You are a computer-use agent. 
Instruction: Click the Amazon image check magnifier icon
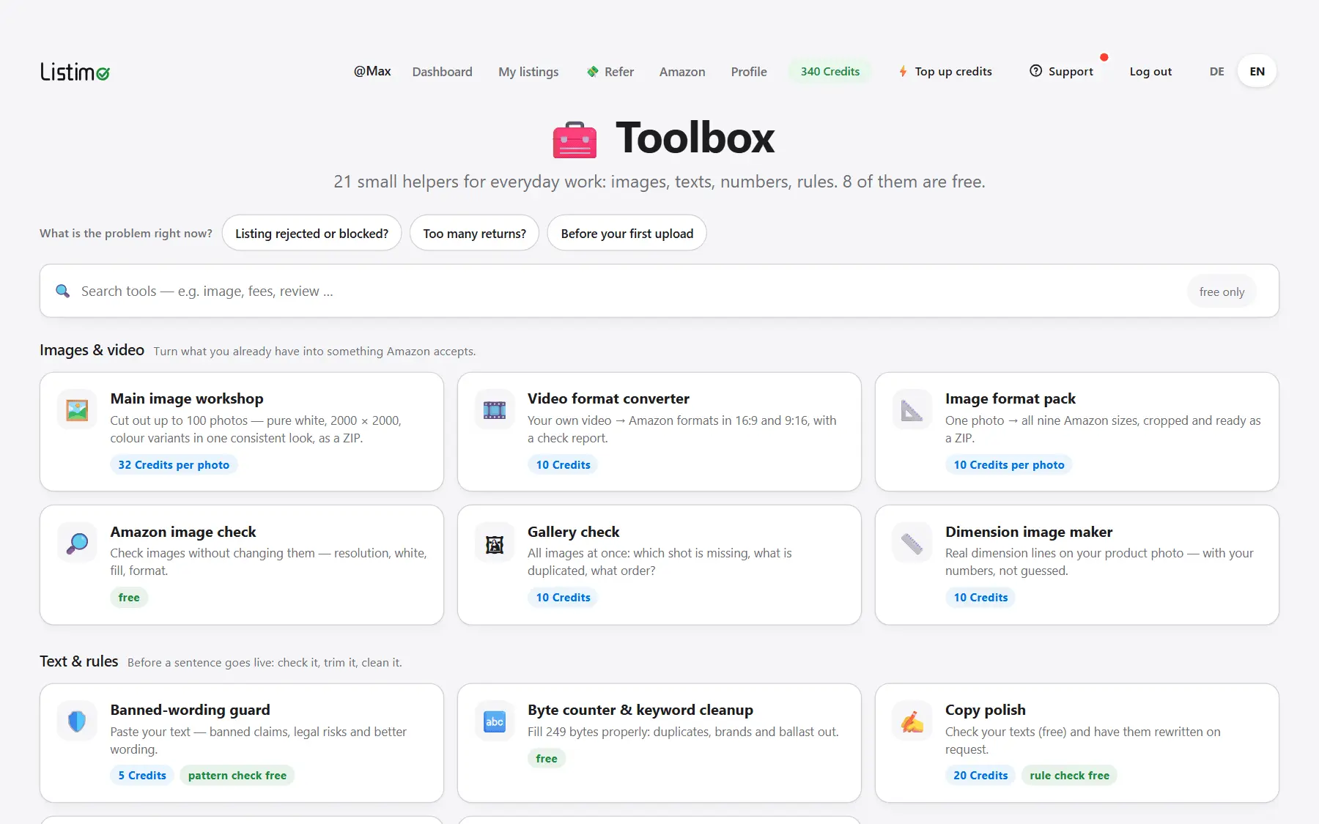(77, 543)
